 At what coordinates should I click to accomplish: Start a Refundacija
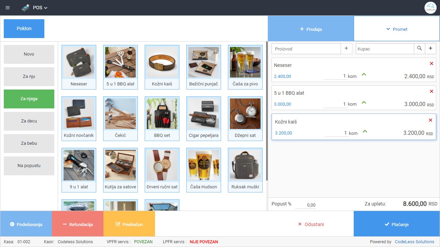click(x=78, y=224)
